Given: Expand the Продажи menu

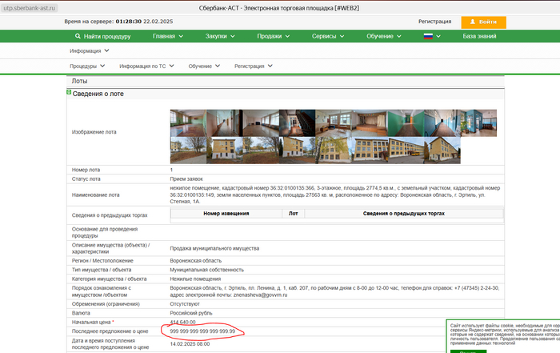Looking at the screenshot, I should [274, 36].
